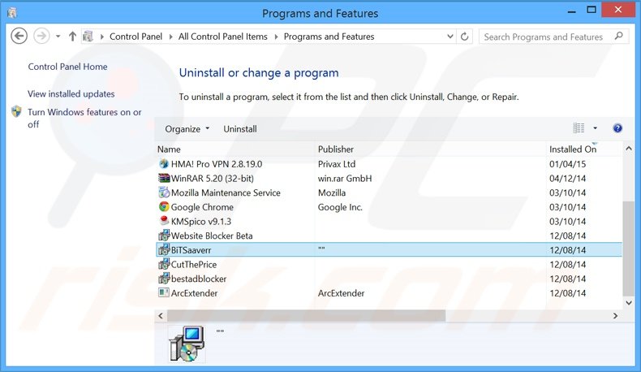Click the 04/12/14 install date
This screenshot has height=372, width=641.
click(567, 179)
